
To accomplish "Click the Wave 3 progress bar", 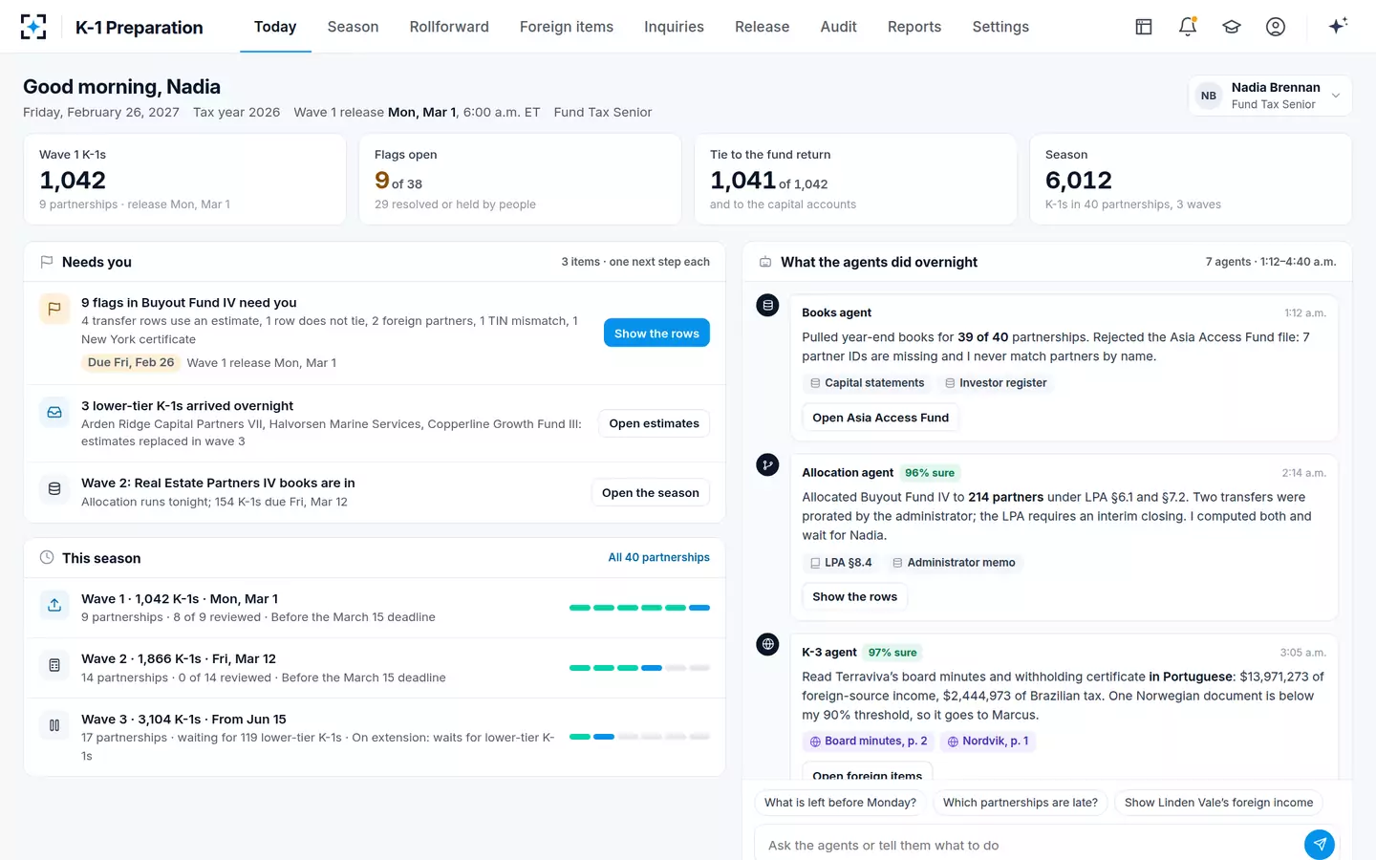I will point(639,737).
